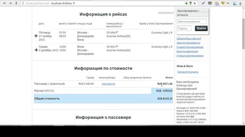This screenshot has height=137, width=245.
Task: Click the 'Информация о рейсах' heading
Action: pyautogui.click(x=103, y=14)
